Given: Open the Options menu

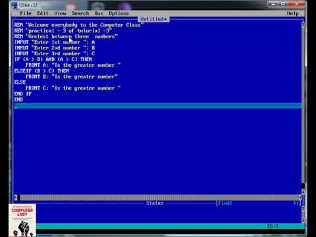Looking at the screenshot, I should click(118, 13).
